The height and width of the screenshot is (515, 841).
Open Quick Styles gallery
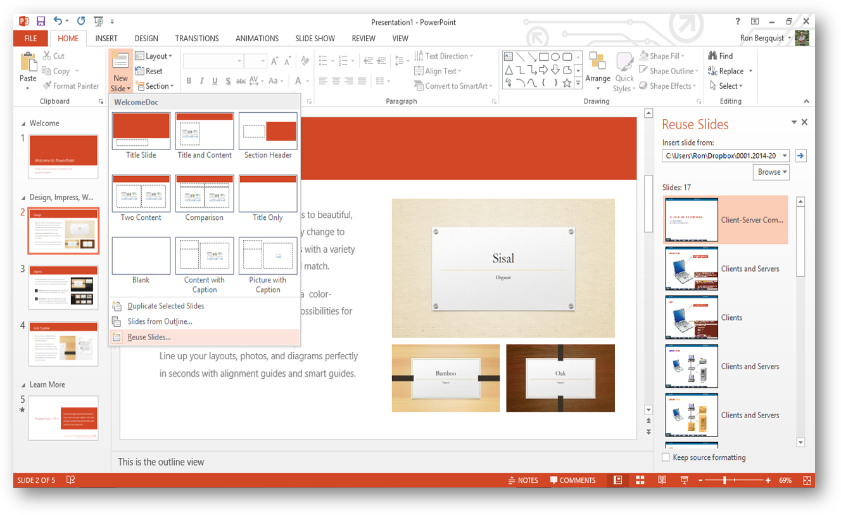click(624, 73)
